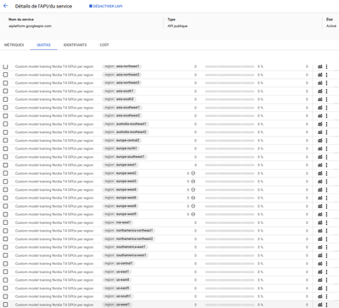Go back using the arrow beside Détails de l'API
The height and width of the screenshot is (308, 339).
click(5, 6)
